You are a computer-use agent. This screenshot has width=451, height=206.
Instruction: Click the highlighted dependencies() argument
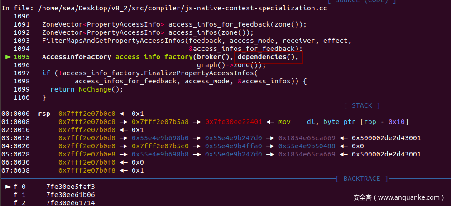pyautogui.click(x=269, y=57)
